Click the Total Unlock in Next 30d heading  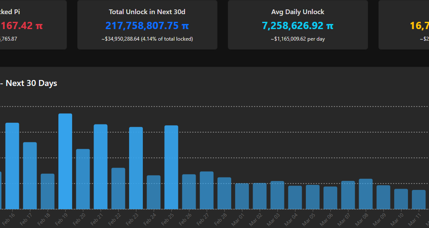coord(147,12)
